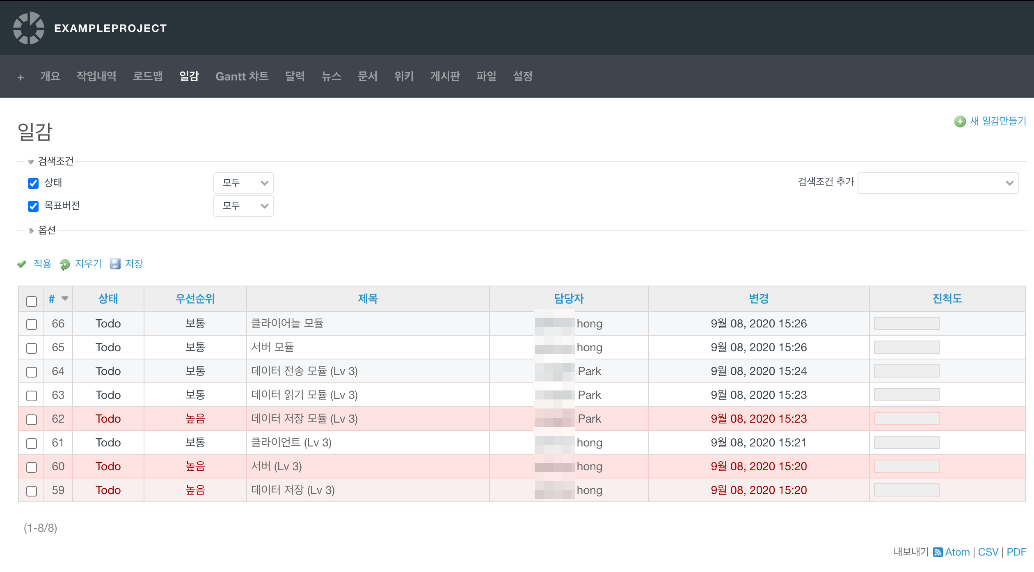This screenshot has height=572, width=1034.
Task: Click the Atom feed icon
Action: pos(938,552)
